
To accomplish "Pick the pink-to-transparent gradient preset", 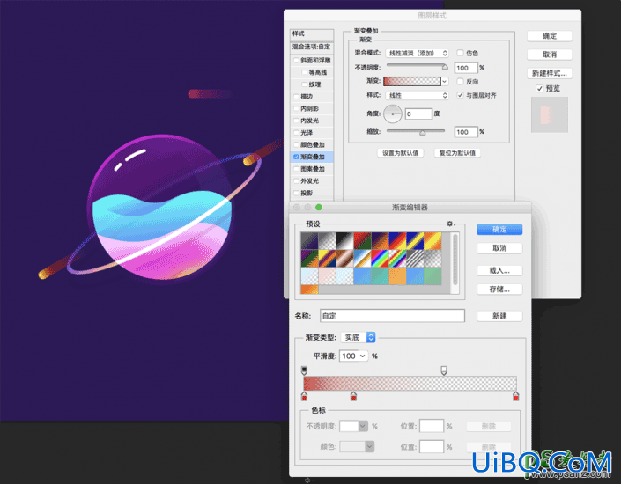I will click(327, 275).
